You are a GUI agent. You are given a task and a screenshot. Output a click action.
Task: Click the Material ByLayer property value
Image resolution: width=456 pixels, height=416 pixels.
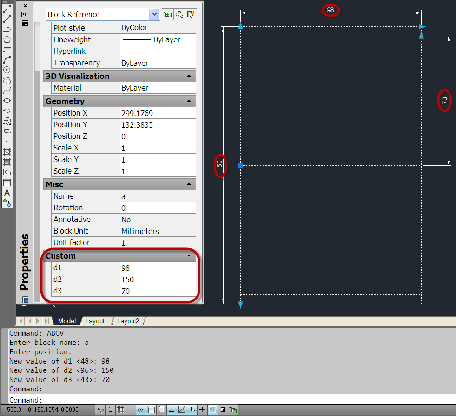click(x=158, y=88)
